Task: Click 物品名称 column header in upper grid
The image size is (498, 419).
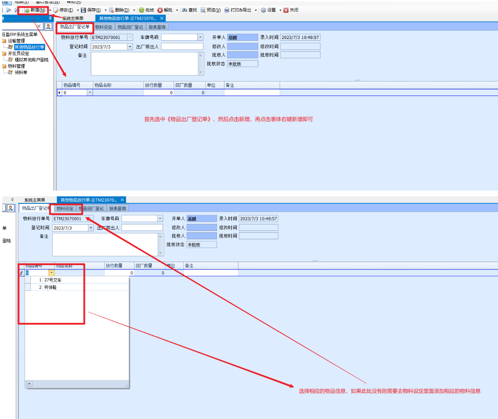Action: tap(118, 85)
